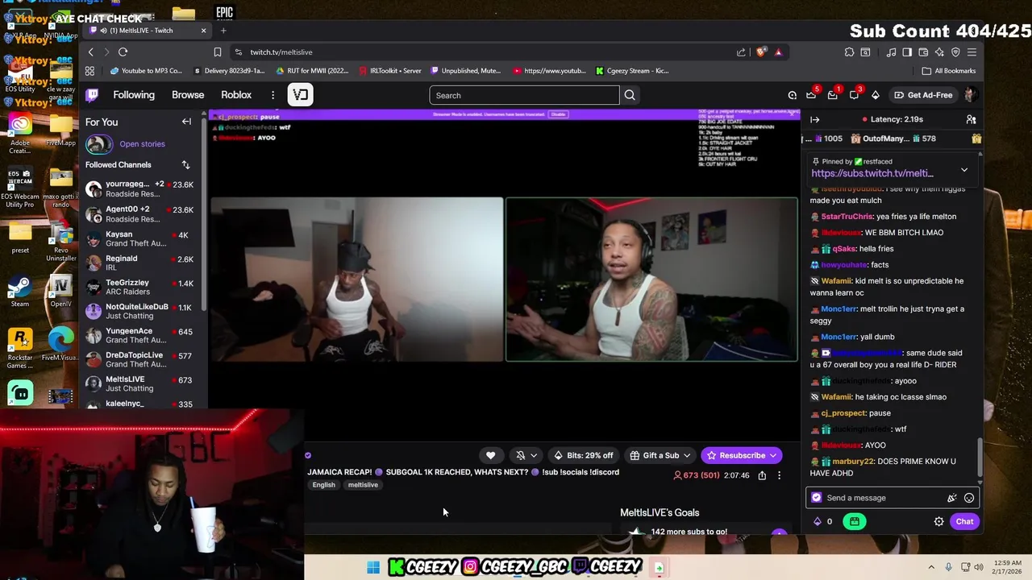The height and width of the screenshot is (580, 1032).
Task: Open NotQuiteLikeDuB channel in sidebar
Action: coord(141,311)
